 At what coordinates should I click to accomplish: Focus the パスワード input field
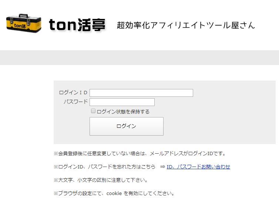[122, 102]
